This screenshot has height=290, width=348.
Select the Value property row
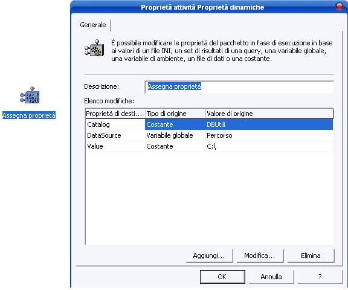[209, 146]
